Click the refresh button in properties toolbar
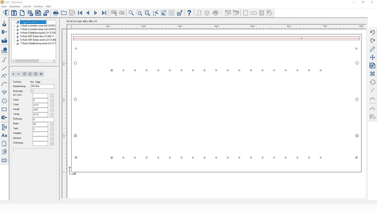The height and width of the screenshot is (212, 377). tap(41, 74)
